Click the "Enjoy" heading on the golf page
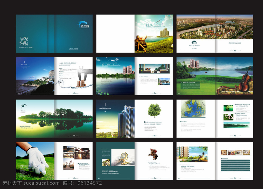This screenshot has height=189, width=263. (22, 166)
